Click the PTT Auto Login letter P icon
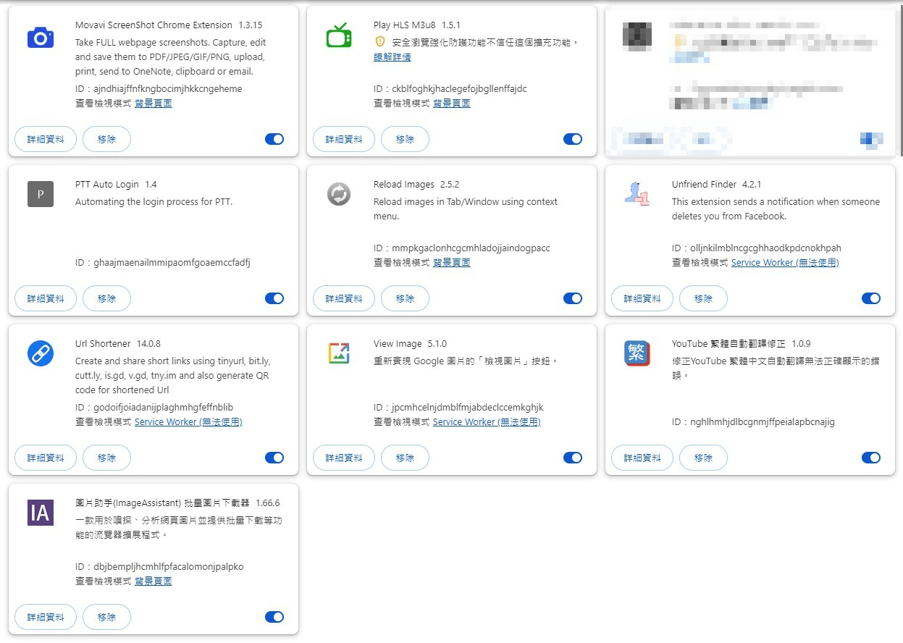This screenshot has width=903, height=643. (40, 194)
